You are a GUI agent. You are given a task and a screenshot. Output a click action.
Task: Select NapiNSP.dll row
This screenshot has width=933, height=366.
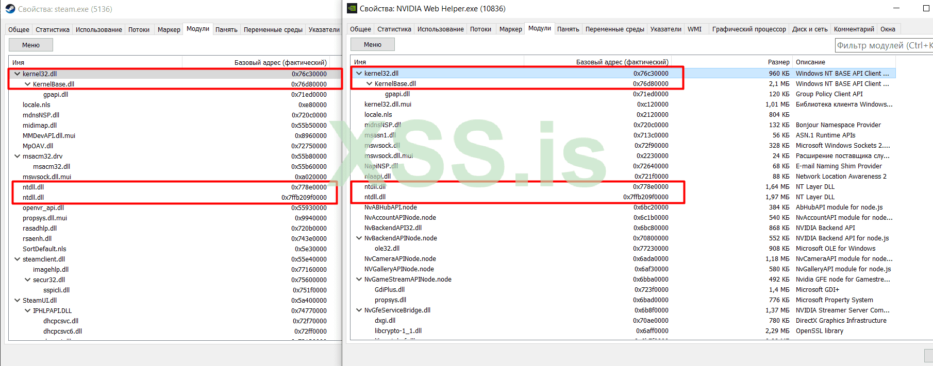[623, 166]
